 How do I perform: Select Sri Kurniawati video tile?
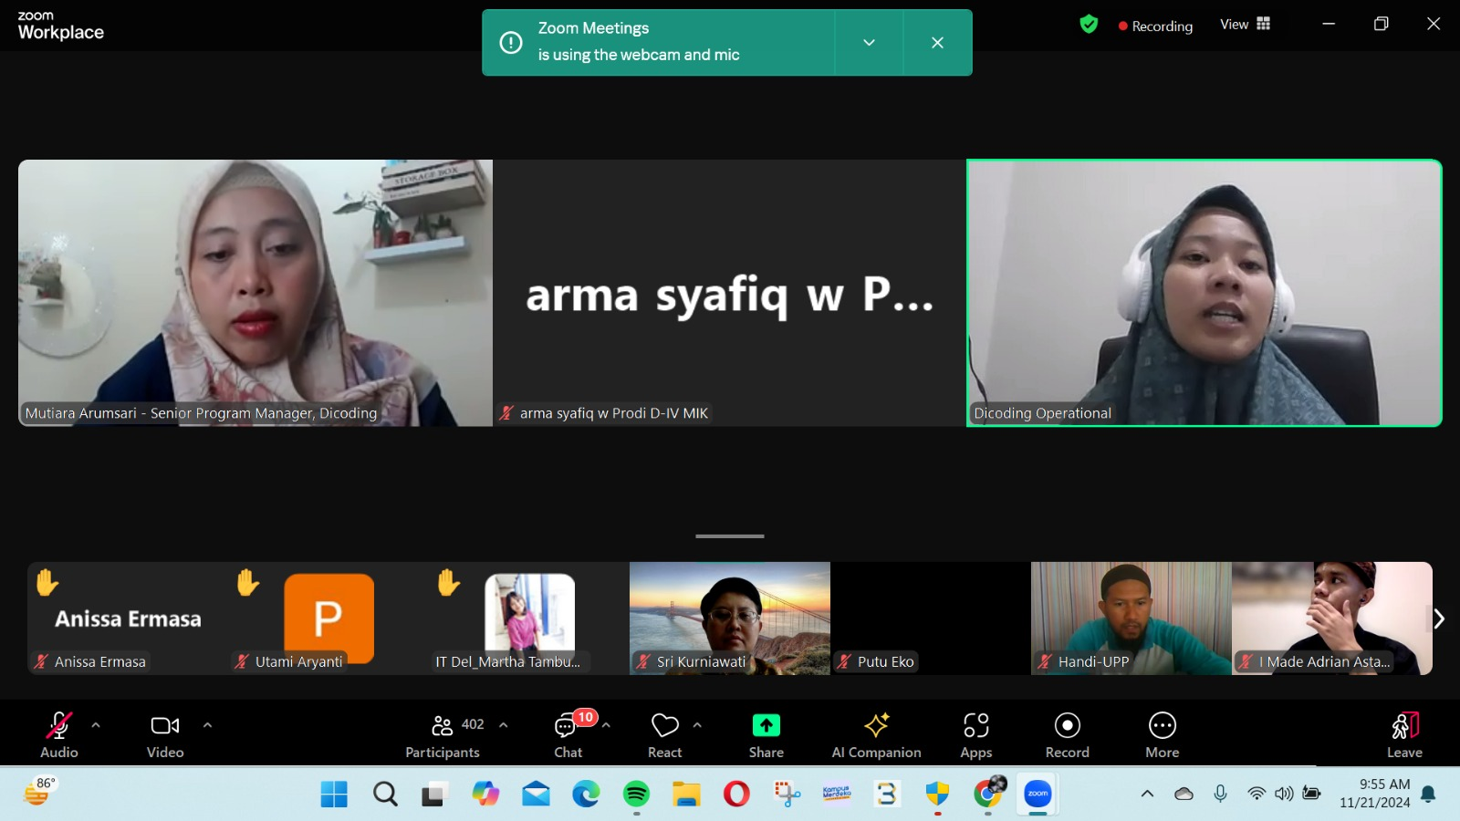click(x=730, y=618)
